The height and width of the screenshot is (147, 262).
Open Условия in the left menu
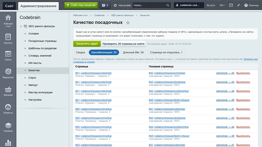[34, 34]
